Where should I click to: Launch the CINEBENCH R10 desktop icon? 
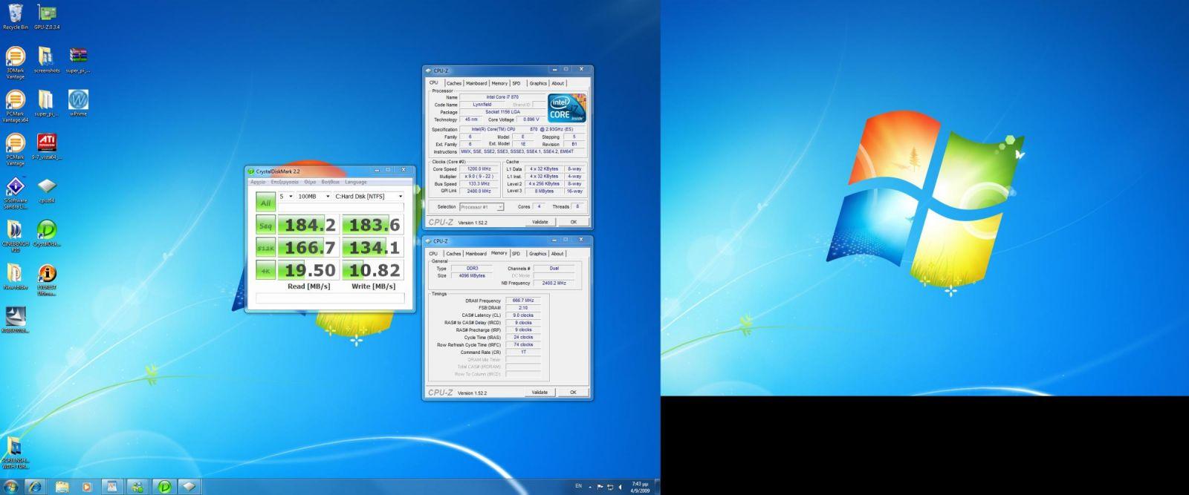15,236
